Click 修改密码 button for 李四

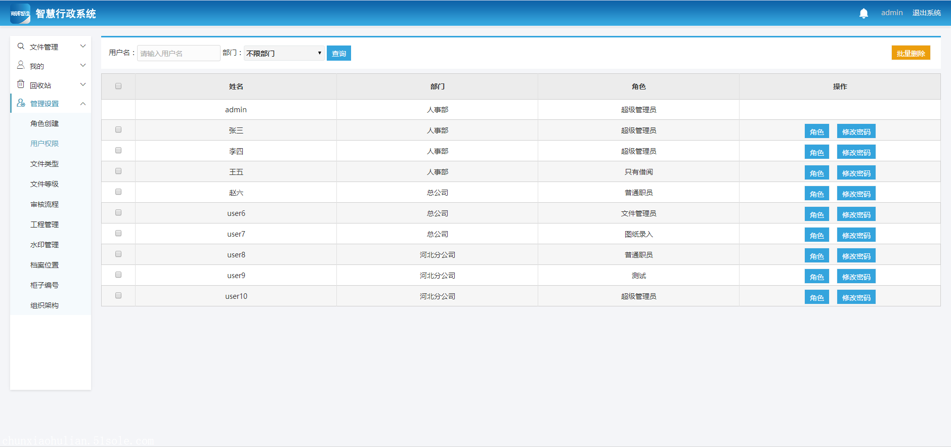coord(856,152)
